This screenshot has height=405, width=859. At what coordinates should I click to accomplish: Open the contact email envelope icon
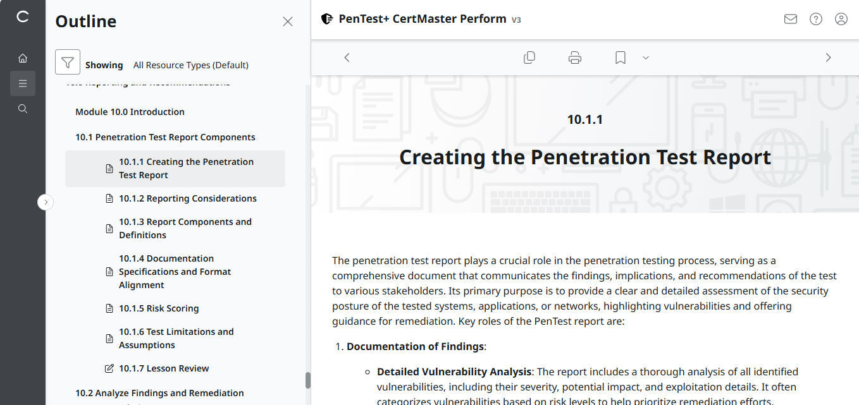[x=790, y=19]
